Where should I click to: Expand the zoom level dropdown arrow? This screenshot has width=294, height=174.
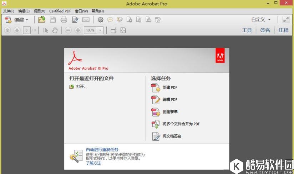click(100, 30)
